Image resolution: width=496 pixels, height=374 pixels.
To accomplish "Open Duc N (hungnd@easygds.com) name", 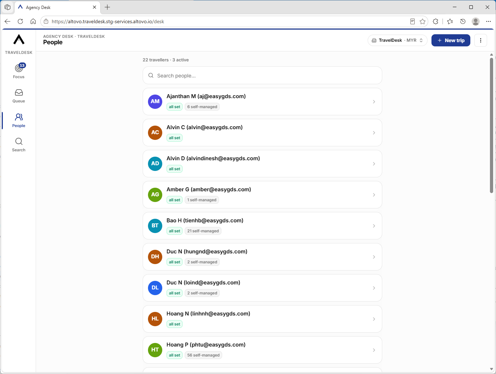I will point(207,252).
